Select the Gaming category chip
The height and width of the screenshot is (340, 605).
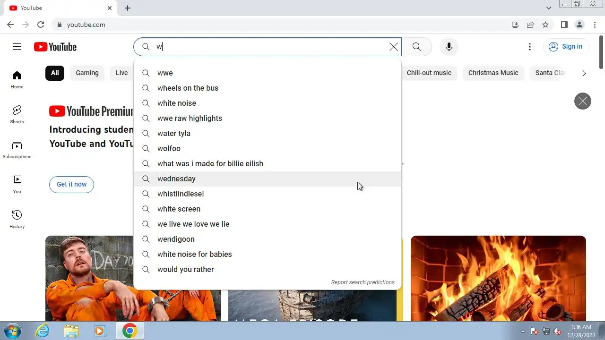coord(87,73)
